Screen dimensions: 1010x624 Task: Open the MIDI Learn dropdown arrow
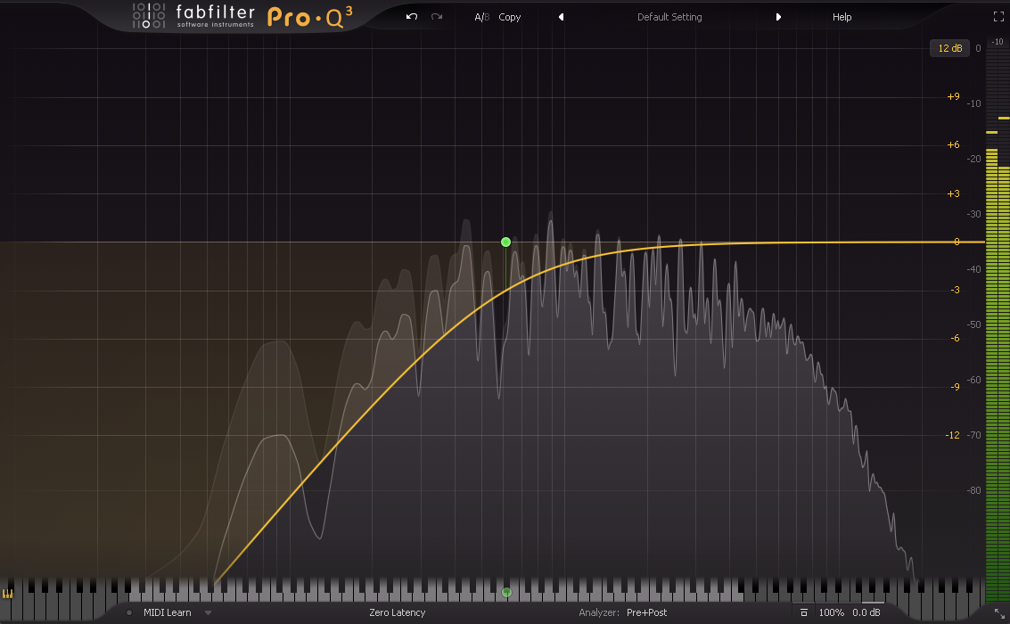click(208, 613)
